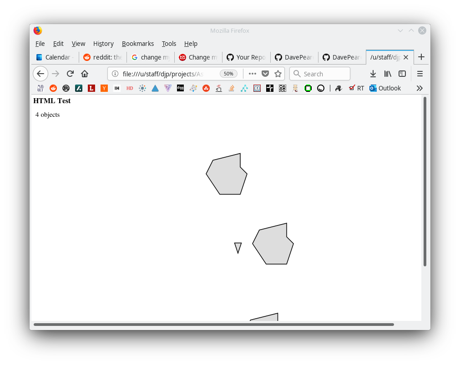Viewport: 460px width, 365px height.
Task: Click the topmost gray polygon asteroid
Action: 227,174
